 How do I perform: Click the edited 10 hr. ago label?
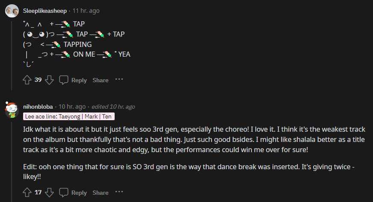pyautogui.click(x=113, y=107)
